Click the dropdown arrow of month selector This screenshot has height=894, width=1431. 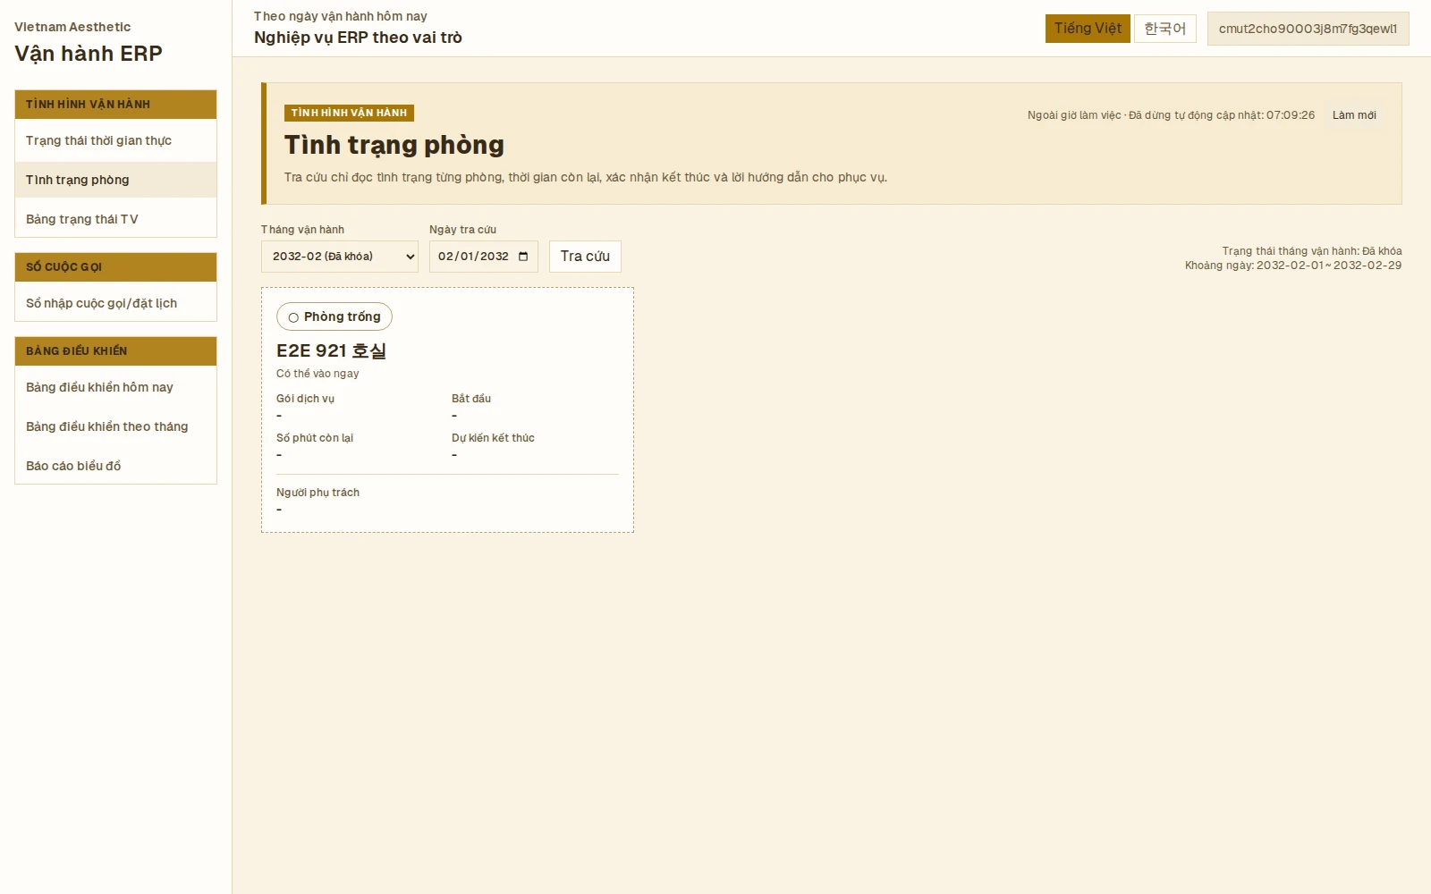[x=410, y=257]
